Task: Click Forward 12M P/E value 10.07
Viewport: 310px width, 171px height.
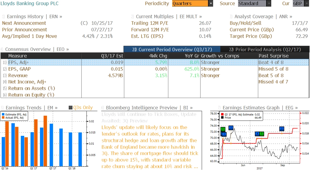Action: 205,30
